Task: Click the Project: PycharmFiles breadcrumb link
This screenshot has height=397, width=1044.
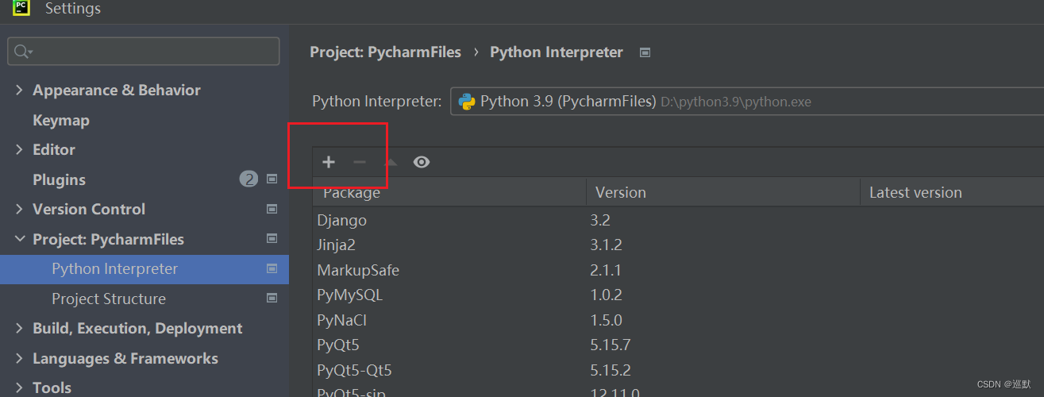Action: pos(385,52)
